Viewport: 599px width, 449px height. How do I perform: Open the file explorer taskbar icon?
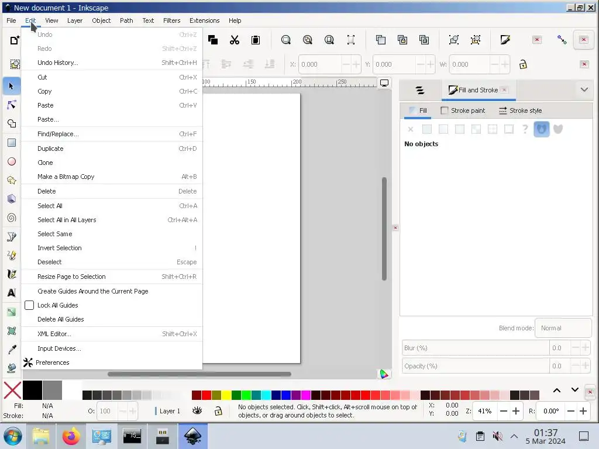click(x=41, y=436)
